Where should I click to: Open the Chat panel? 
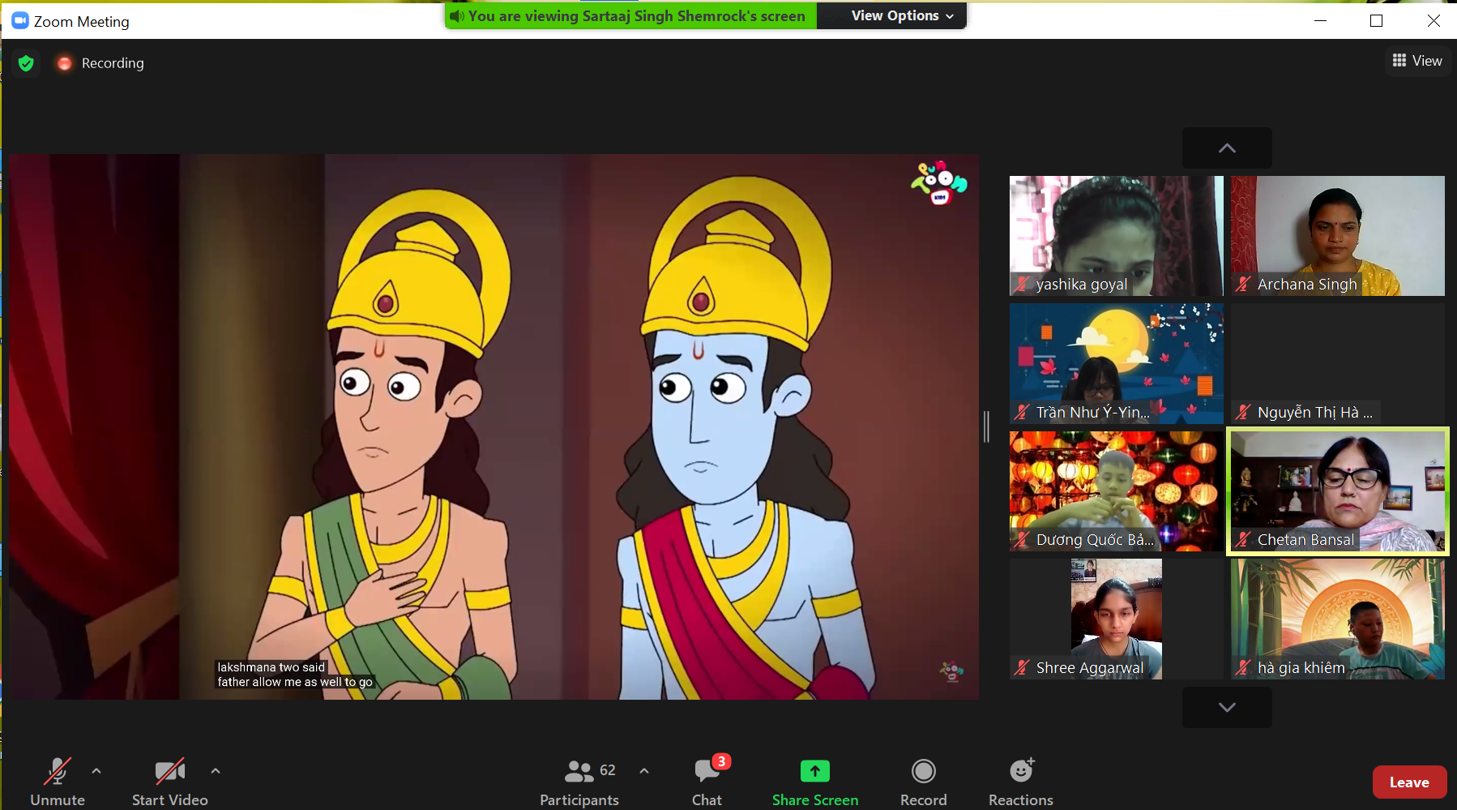pyautogui.click(x=707, y=781)
